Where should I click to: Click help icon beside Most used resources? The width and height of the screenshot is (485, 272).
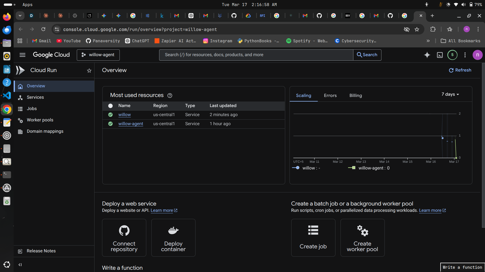[x=170, y=95]
